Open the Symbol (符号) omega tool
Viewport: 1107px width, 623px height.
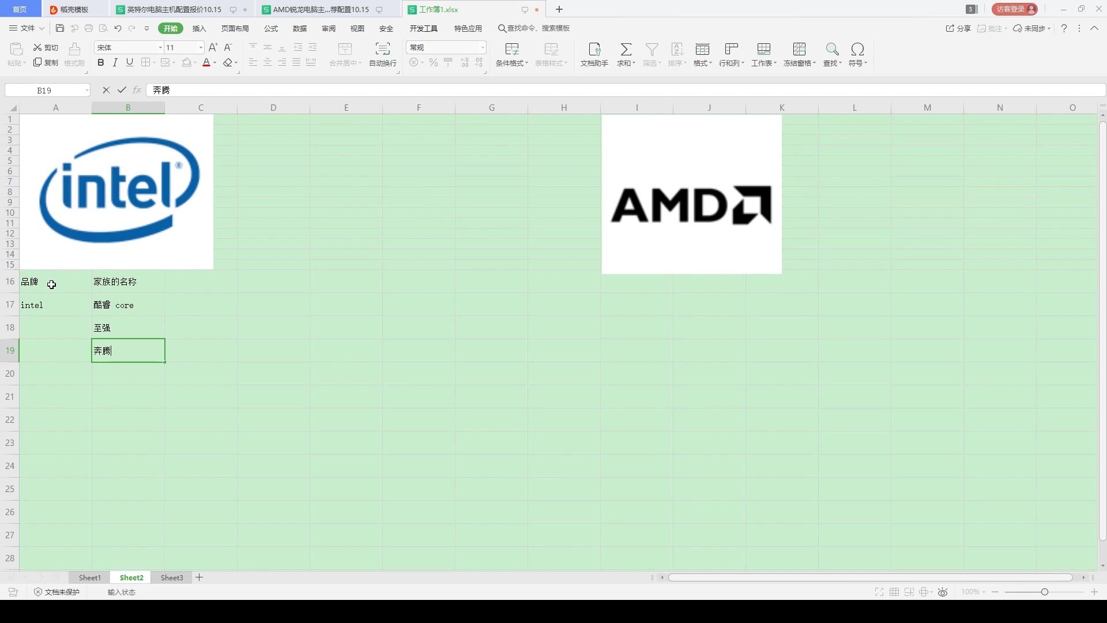click(x=858, y=54)
